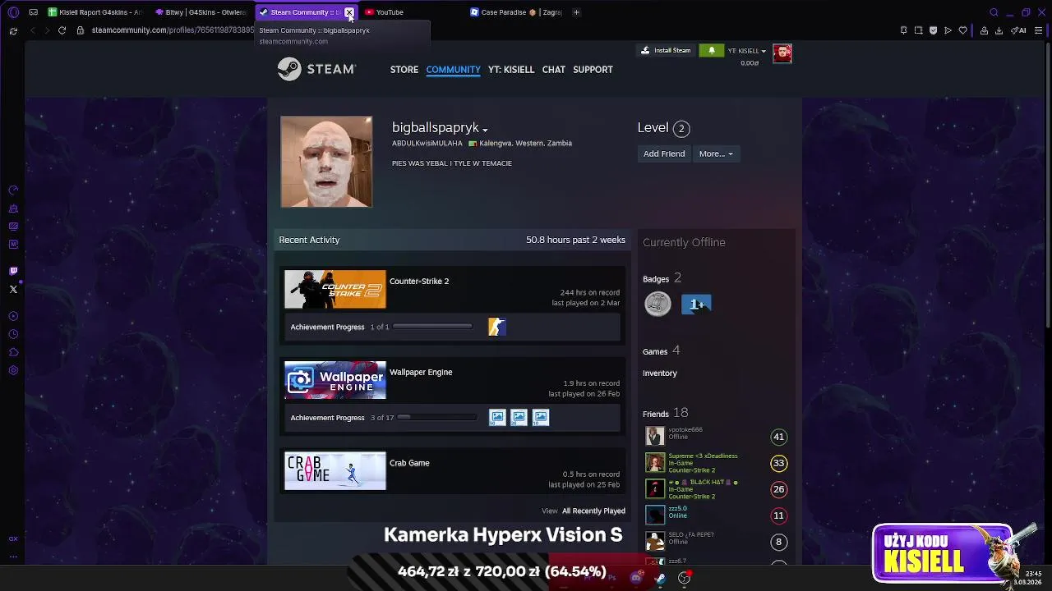Open the YT: KISIELL menu in the Steam header
Screen dimensions: 1052x591
point(511,70)
